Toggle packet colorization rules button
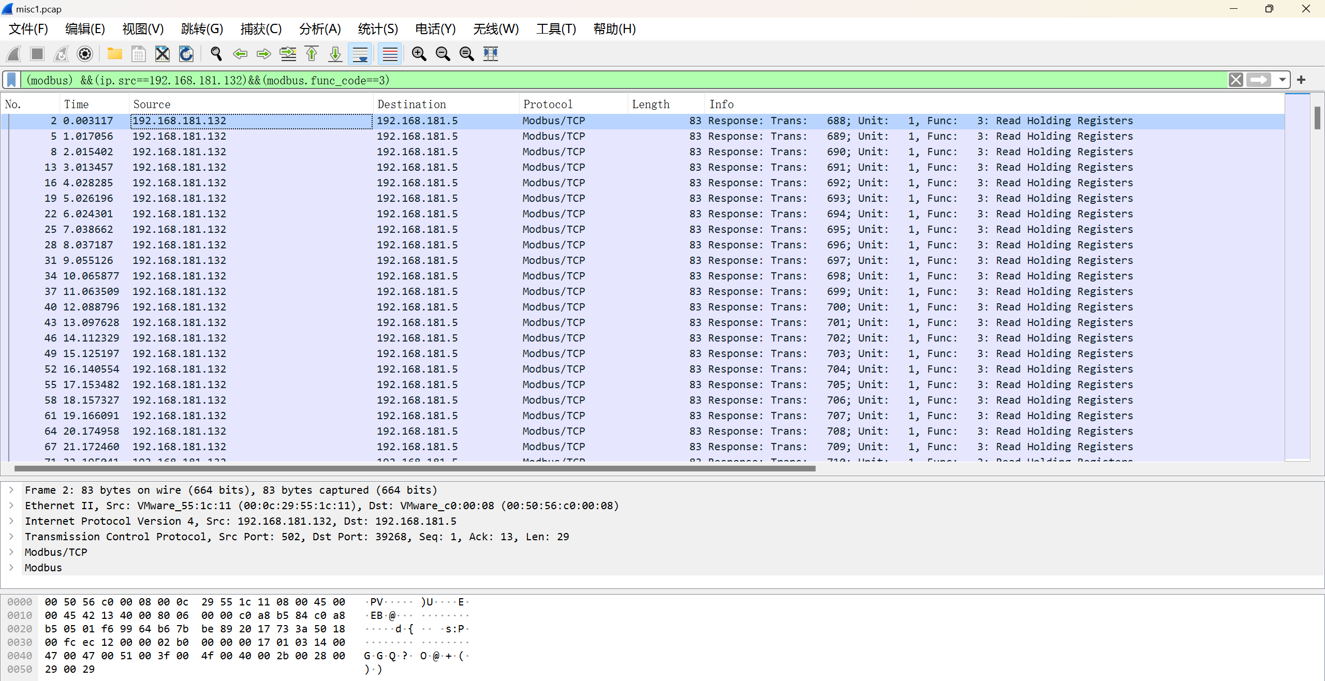The image size is (1325, 681). click(390, 54)
